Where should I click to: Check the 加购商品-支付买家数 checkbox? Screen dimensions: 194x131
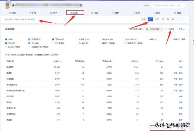[x=29, y=47]
